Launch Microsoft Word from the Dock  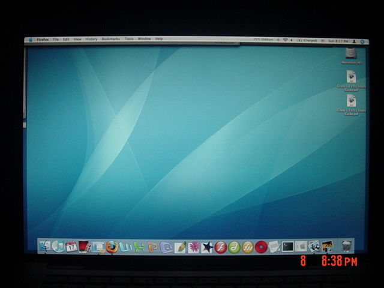[125, 247]
